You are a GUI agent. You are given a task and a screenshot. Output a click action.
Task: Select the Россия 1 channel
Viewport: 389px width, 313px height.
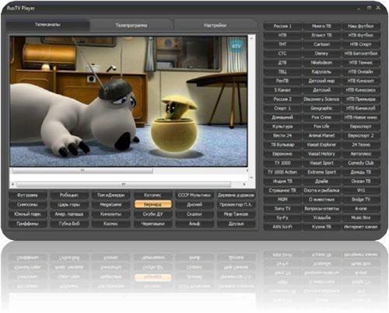282,26
